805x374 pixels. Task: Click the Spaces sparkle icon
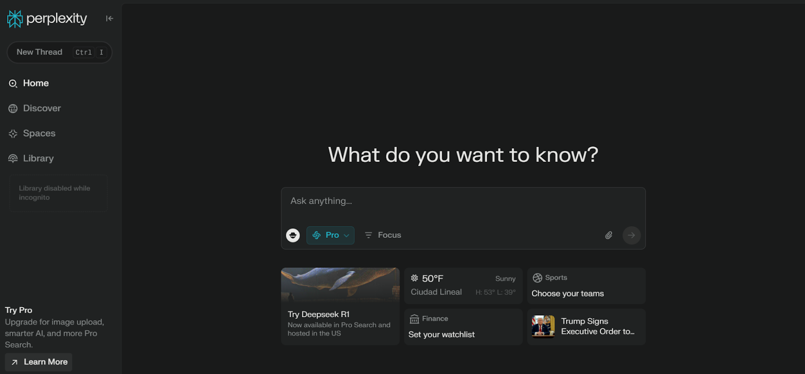13,134
